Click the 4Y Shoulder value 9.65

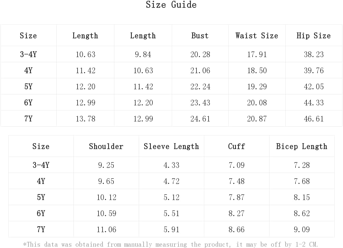[106, 181]
